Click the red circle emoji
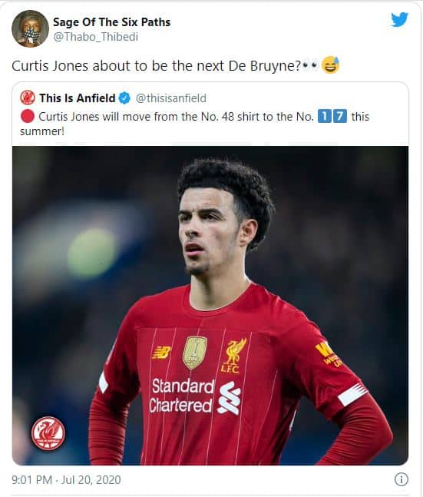The height and width of the screenshot is (497, 423). tap(28, 117)
